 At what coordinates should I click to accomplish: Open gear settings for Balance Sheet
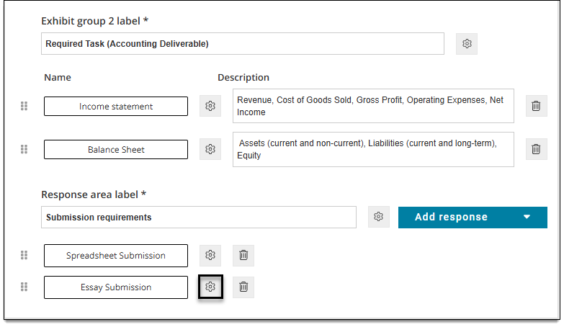tap(210, 149)
